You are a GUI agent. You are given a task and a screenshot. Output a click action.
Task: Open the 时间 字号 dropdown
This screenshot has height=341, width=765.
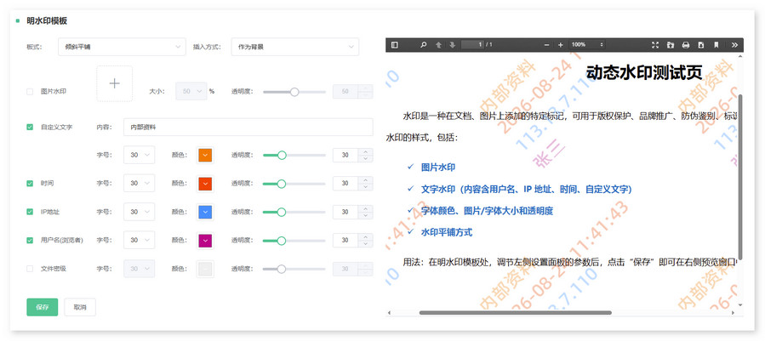tap(140, 184)
